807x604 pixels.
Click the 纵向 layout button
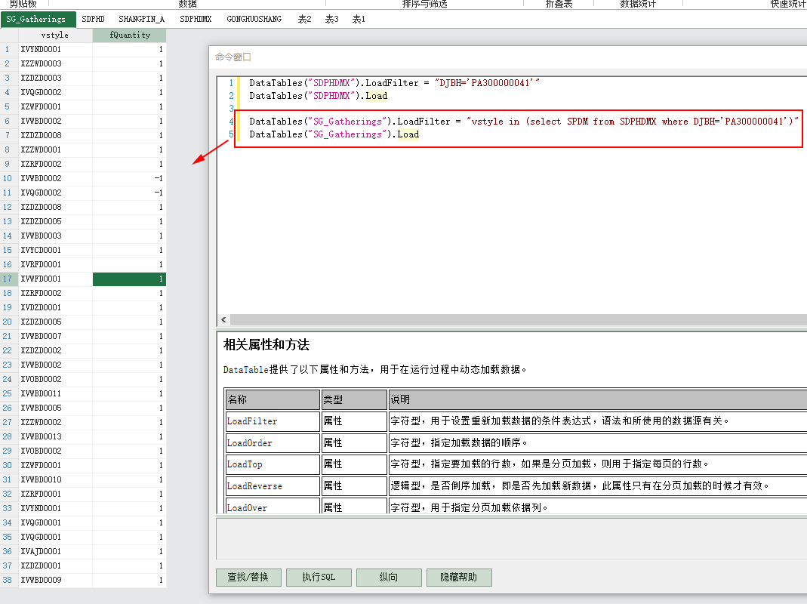point(389,578)
